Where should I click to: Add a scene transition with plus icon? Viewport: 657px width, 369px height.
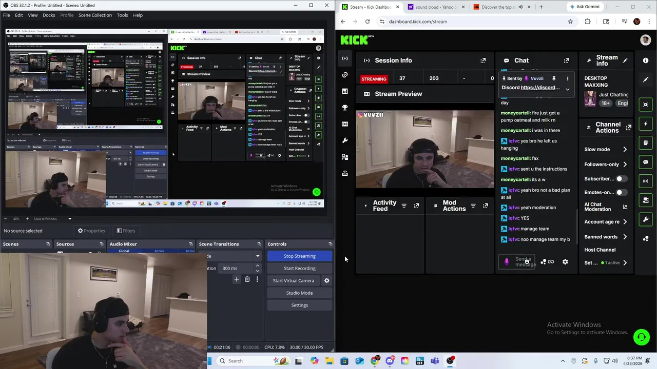pyautogui.click(x=237, y=279)
